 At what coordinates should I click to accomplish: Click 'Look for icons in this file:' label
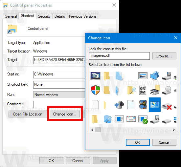(108, 49)
